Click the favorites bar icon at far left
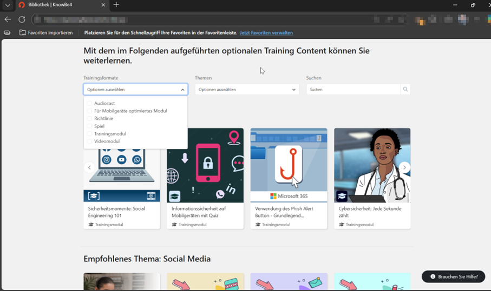 click(x=7, y=33)
